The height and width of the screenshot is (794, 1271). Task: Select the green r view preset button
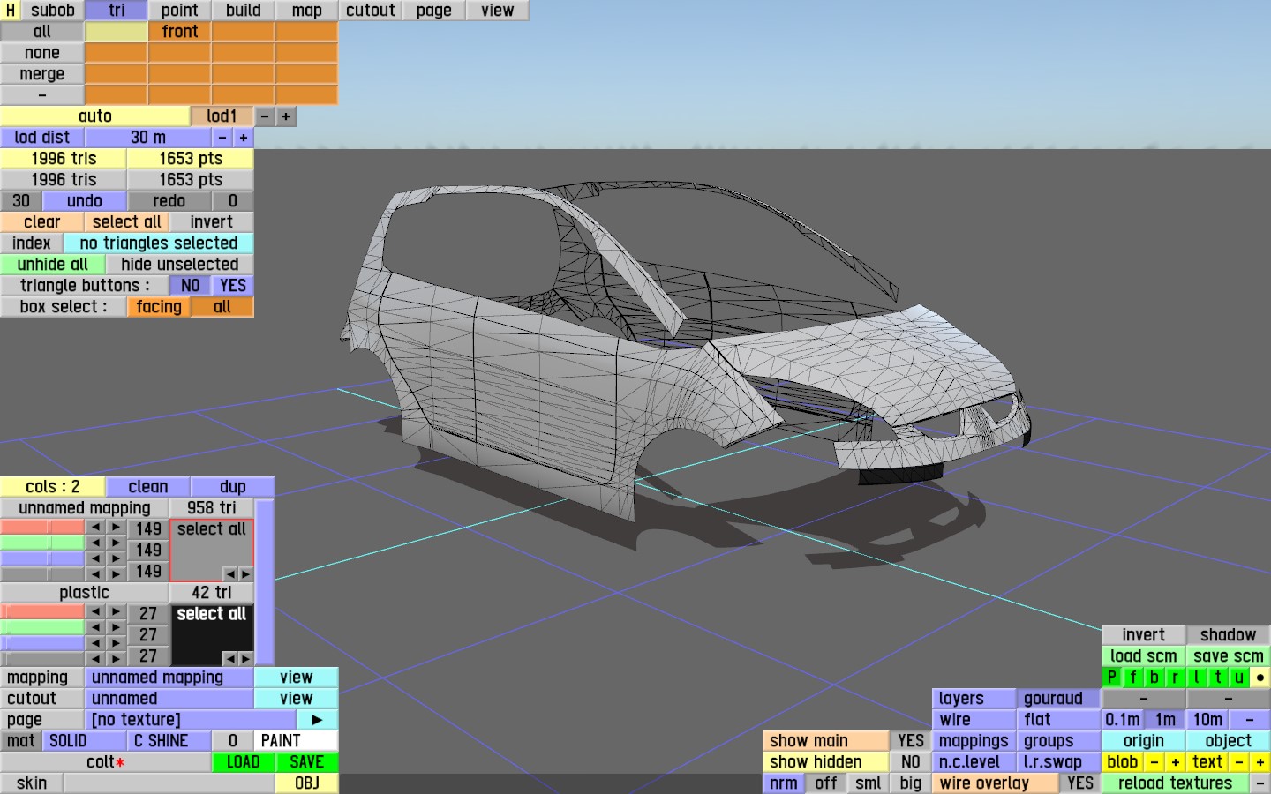(1176, 678)
